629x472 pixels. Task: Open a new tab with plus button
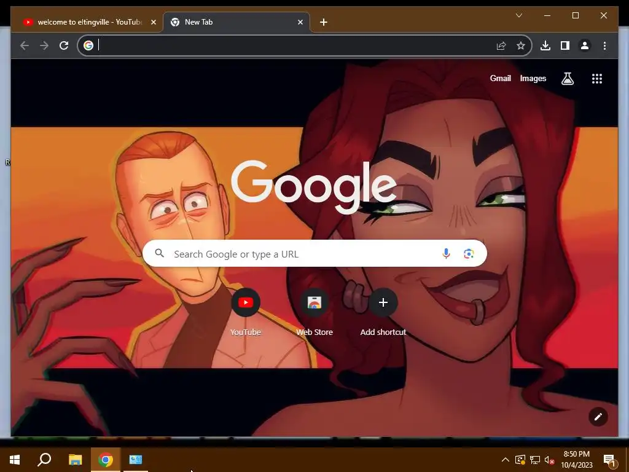click(324, 22)
